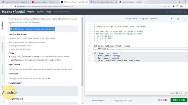The image size is (188, 105).
Task: Switch to the LinkedIn browser tab
Action: (x=132, y=2)
